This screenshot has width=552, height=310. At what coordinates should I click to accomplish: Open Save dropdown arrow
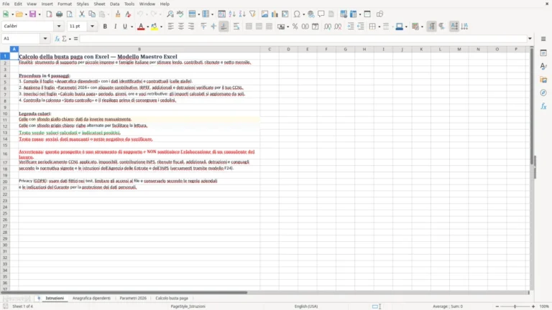[x=40, y=14]
